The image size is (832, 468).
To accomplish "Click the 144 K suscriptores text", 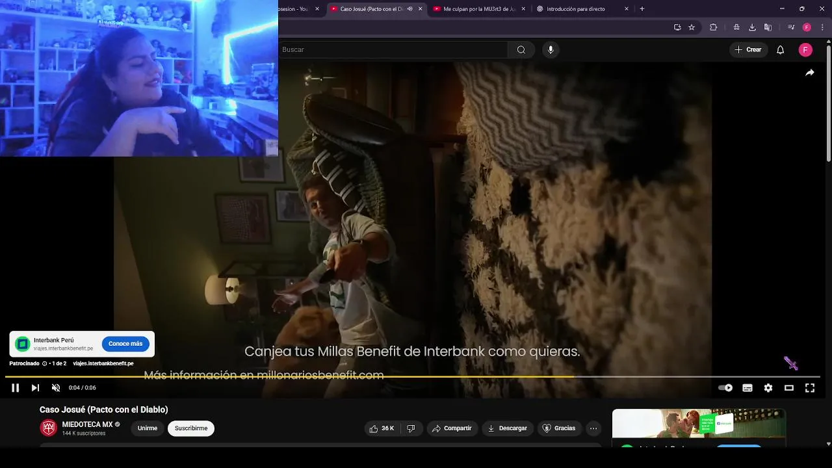I will point(84,434).
